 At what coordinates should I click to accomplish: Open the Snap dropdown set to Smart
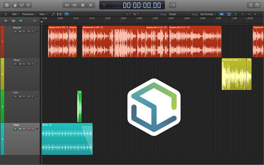point(179,14)
